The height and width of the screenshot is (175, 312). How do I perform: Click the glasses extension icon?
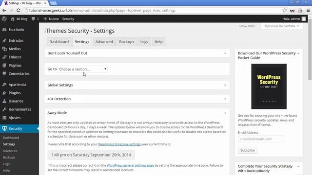[x=292, y=11]
